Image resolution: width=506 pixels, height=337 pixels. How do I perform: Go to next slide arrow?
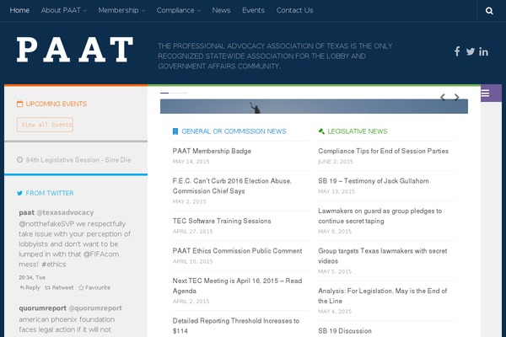456,97
